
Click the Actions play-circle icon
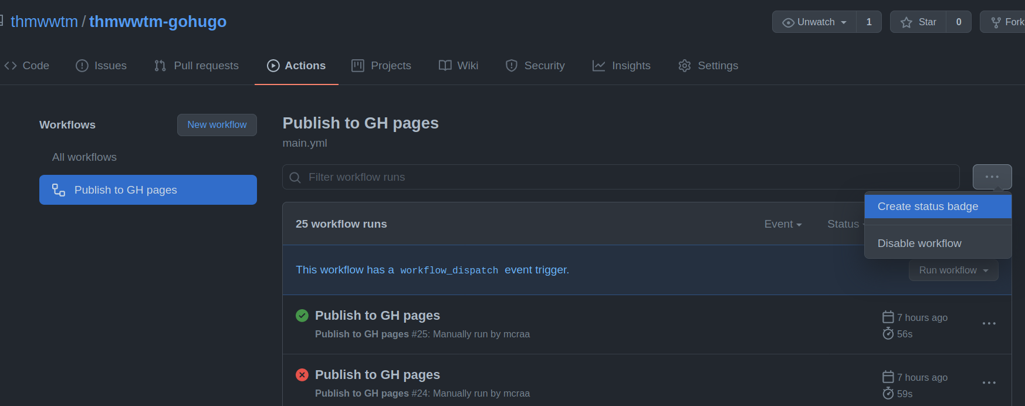coord(273,66)
